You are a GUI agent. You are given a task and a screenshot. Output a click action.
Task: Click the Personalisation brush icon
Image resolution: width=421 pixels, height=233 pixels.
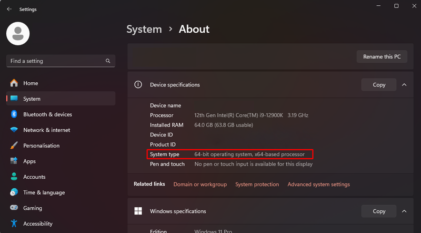click(14, 145)
